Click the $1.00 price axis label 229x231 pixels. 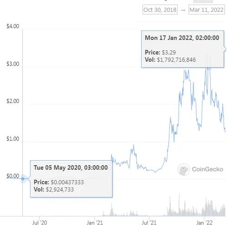[13, 139]
